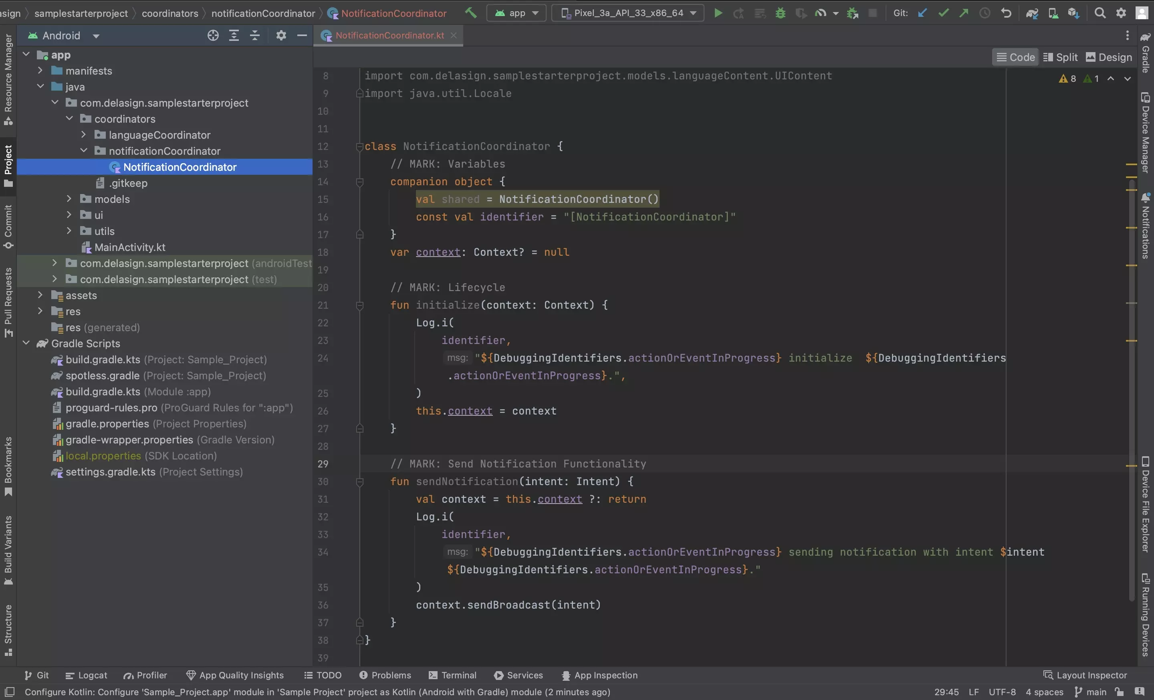Screen dimensions: 1154x700
Task: Click the 8 warnings indicator
Action: pyautogui.click(x=1067, y=79)
